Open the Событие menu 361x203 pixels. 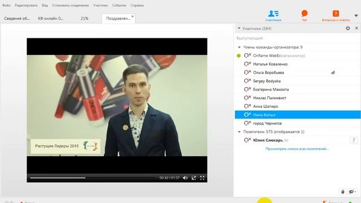pos(119,5)
